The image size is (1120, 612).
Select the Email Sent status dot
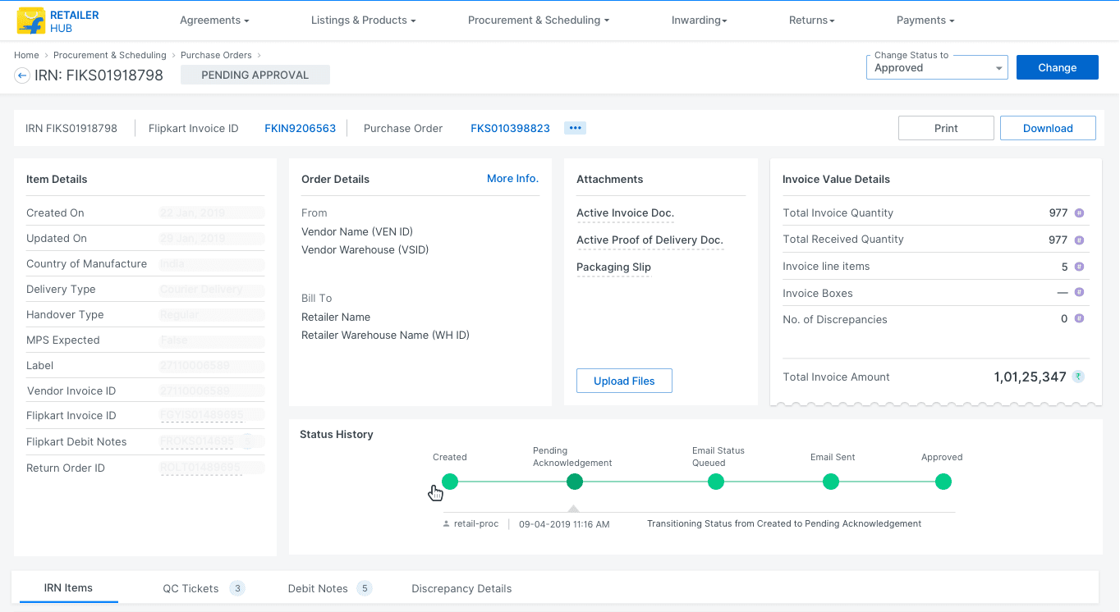pyautogui.click(x=831, y=482)
